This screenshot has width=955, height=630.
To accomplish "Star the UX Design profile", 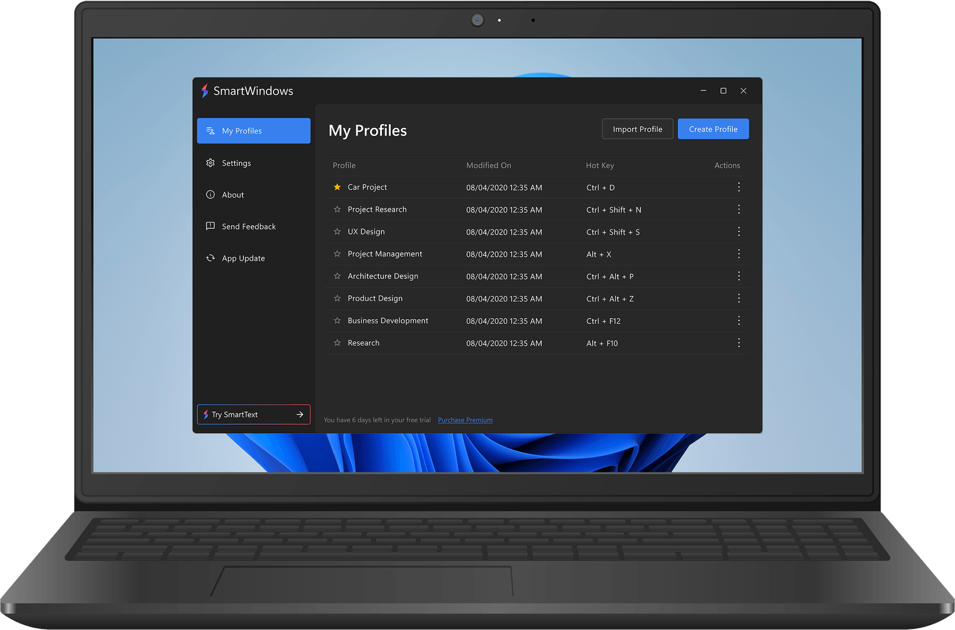I will pyautogui.click(x=337, y=231).
